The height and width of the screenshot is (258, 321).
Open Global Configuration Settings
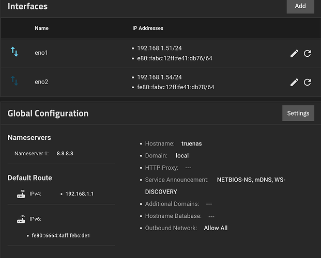(298, 113)
